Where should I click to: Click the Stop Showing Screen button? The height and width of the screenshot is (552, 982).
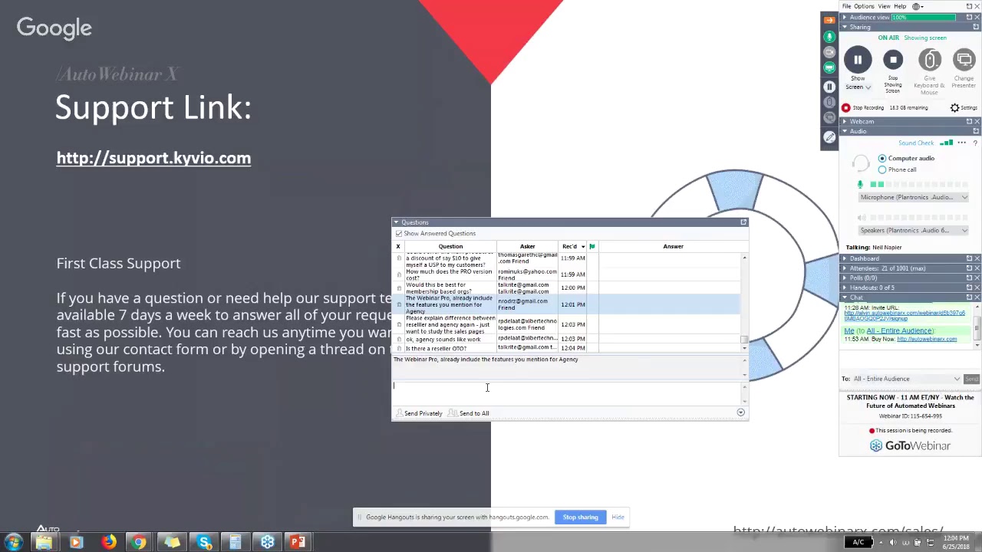tap(893, 60)
